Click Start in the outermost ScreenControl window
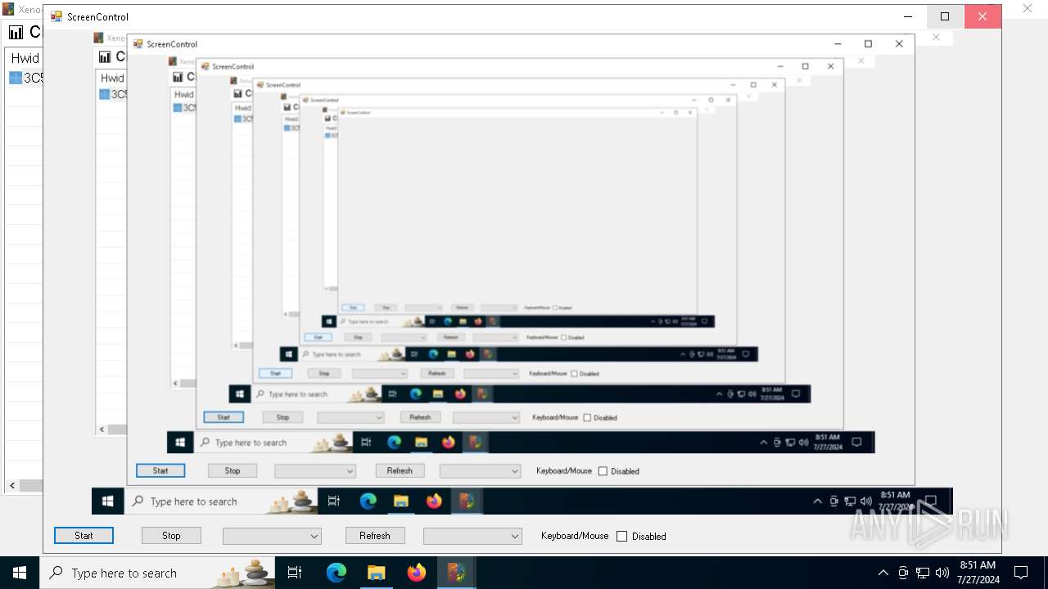The image size is (1048, 589). pos(84,536)
